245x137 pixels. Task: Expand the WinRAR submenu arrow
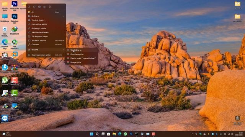point(63,50)
